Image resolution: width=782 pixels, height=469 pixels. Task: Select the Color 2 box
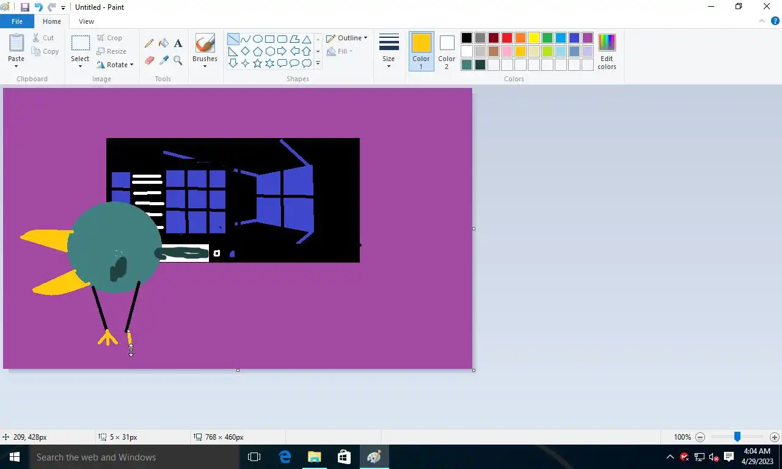tap(447, 51)
